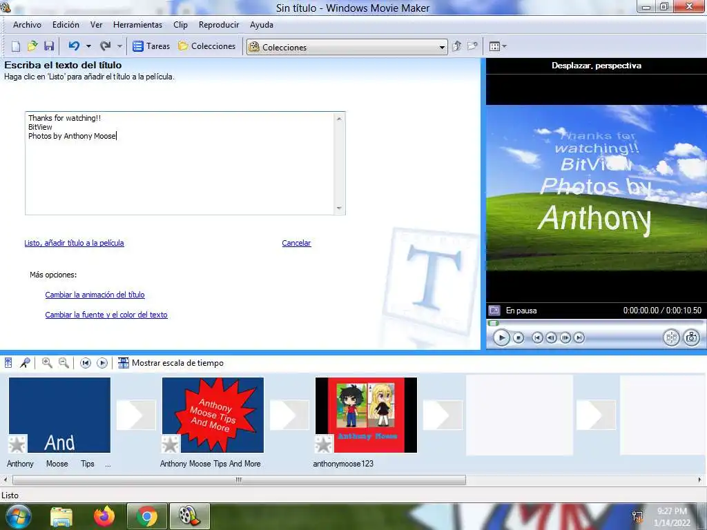The image size is (707, 530).
Task: Click transition cell after anthonymoose123 clip
Action: click(x=443, y=415)
